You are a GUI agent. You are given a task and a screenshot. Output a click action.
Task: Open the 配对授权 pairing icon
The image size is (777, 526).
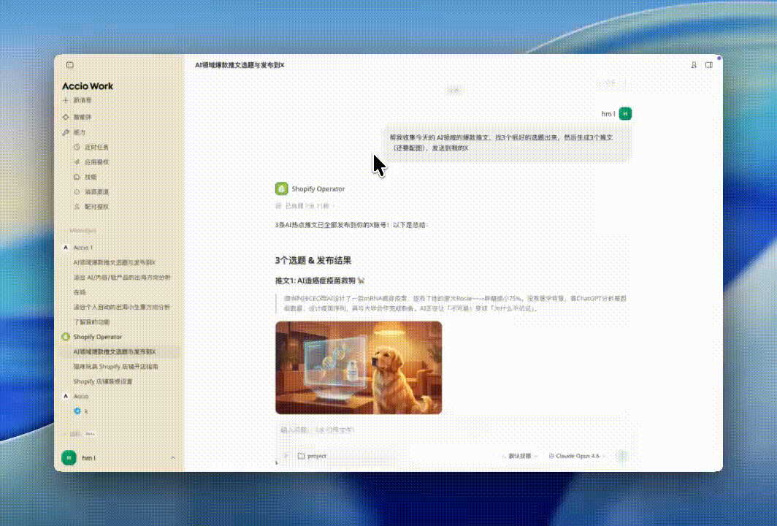[x=77, y=207]
